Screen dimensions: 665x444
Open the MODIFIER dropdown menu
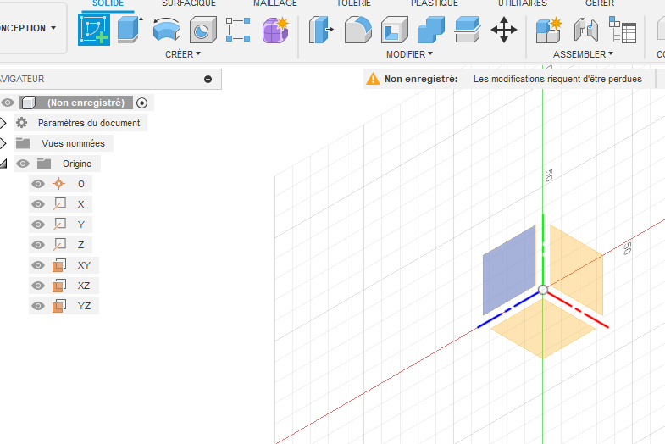coord(409,54)
